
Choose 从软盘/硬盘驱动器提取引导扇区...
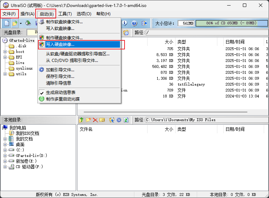tap(80, 54)
